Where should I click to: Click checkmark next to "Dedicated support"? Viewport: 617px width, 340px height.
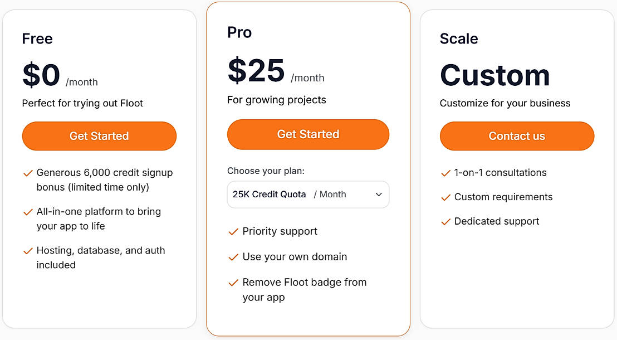click(445, 221)
